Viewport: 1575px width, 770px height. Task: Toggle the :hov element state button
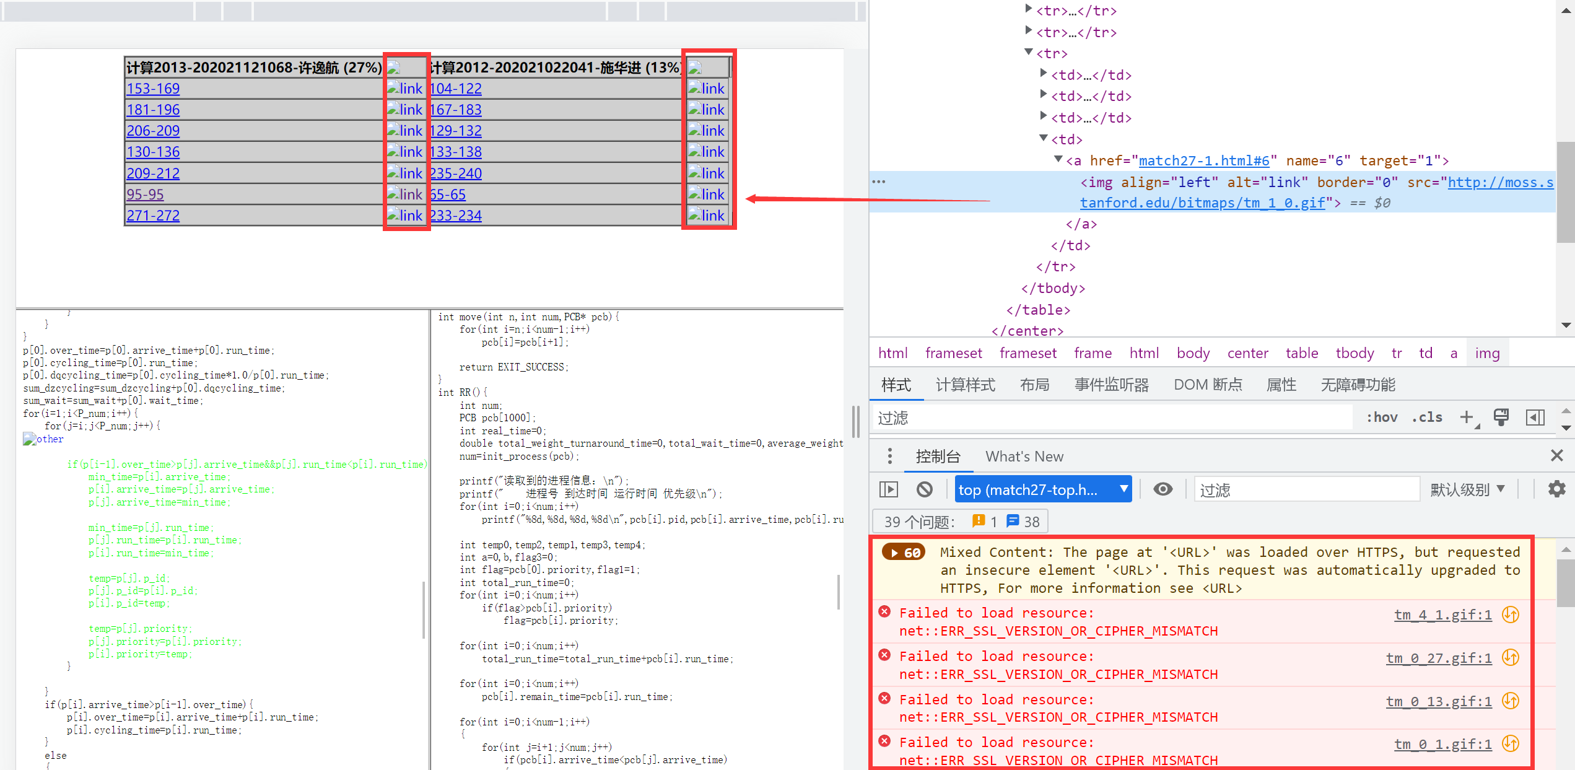pos(1382,418)
